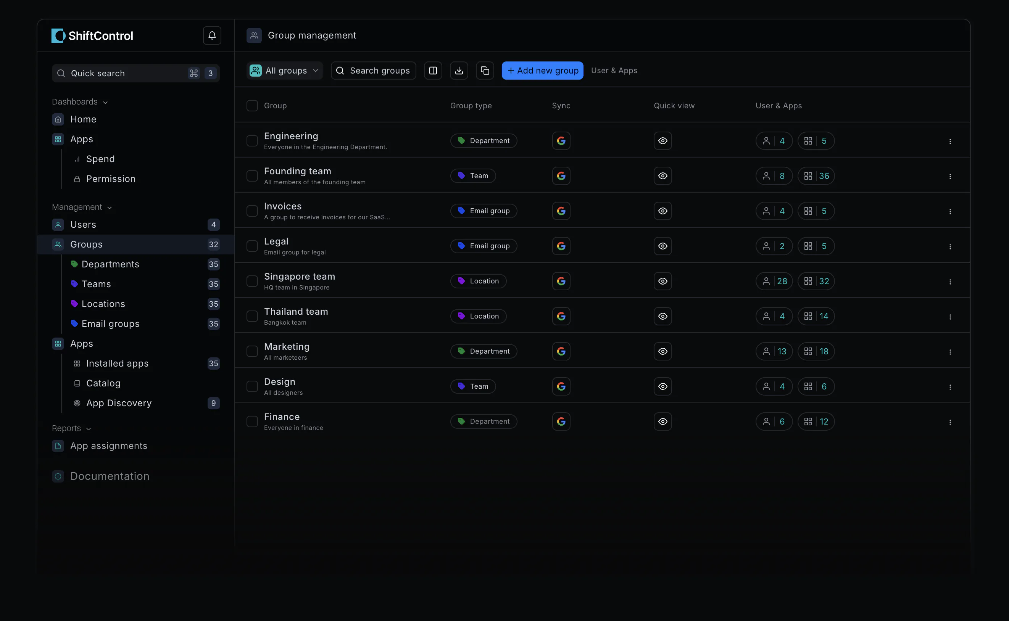
Task: Click the download export icon
Action: pos(459,71)
